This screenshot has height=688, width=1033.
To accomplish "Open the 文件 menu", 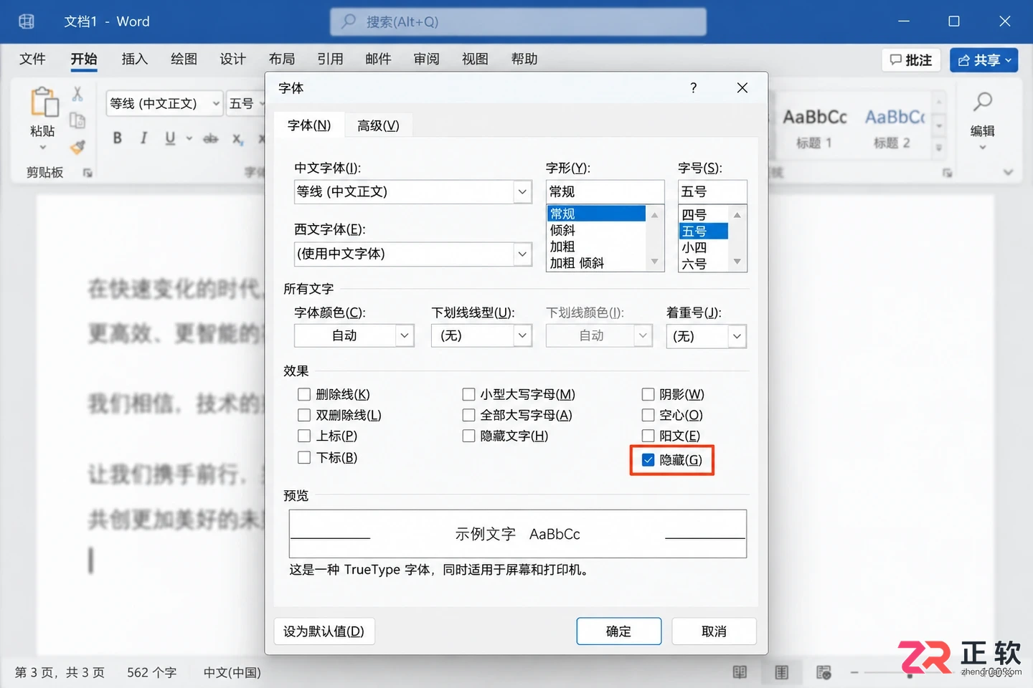I will click(x=32, y=59).
